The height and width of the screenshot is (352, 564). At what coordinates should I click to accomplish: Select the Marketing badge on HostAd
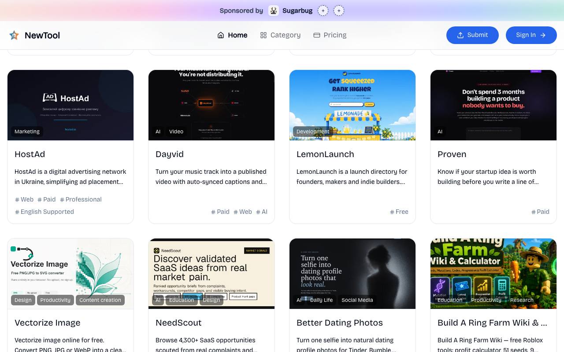point(27,132)
